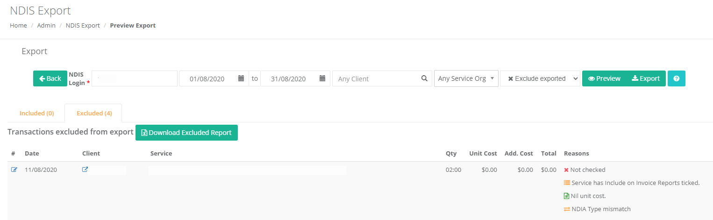The image size is (713, 220).
Task: Click the help question mark button
Action: [x=677, y=78]
